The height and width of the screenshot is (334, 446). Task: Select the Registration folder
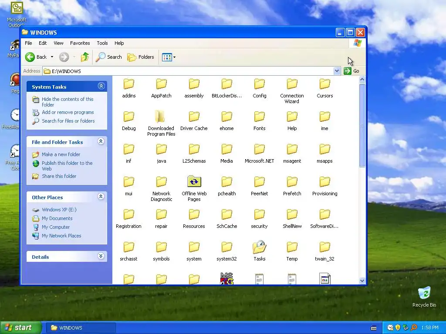[x=128, y=219]
